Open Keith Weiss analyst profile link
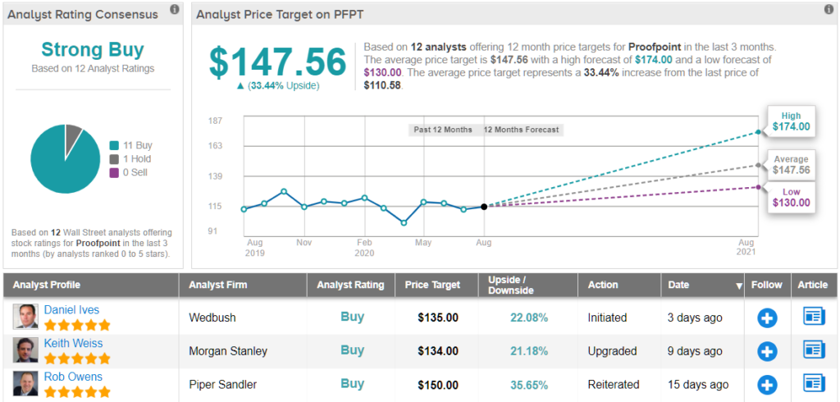This screenshot has width=840, height=402. (73, 343)
